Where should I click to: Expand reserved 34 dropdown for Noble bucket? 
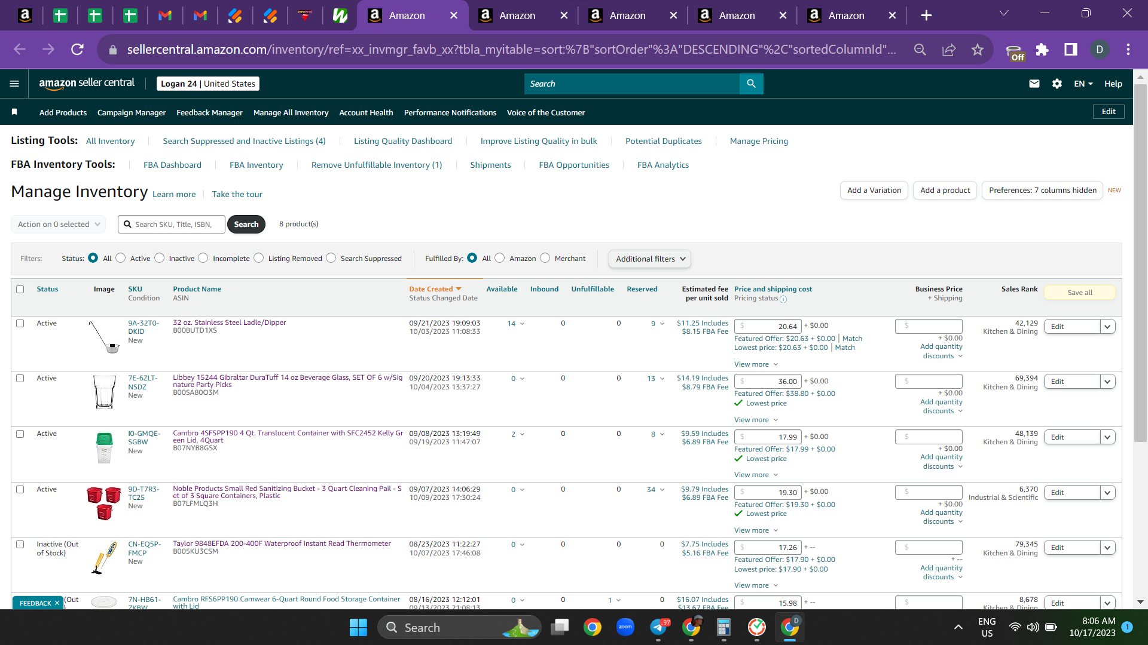[x=655, y=490]
